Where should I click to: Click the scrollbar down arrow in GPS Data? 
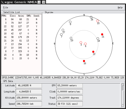click(x=123, y=106)
